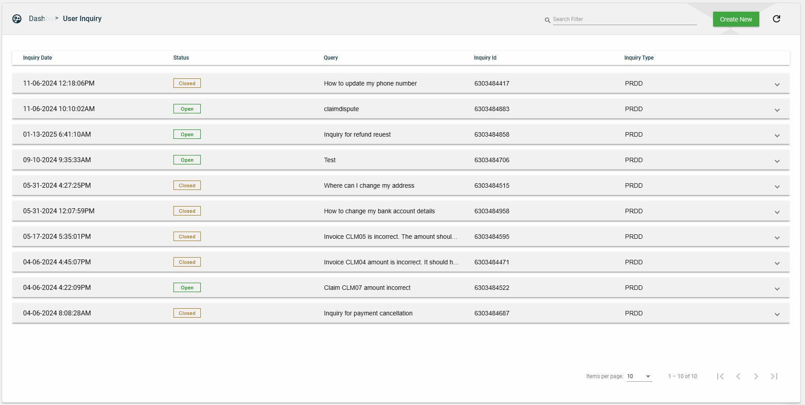Expand the 'How to update my phone number' row

click(777, 84)
